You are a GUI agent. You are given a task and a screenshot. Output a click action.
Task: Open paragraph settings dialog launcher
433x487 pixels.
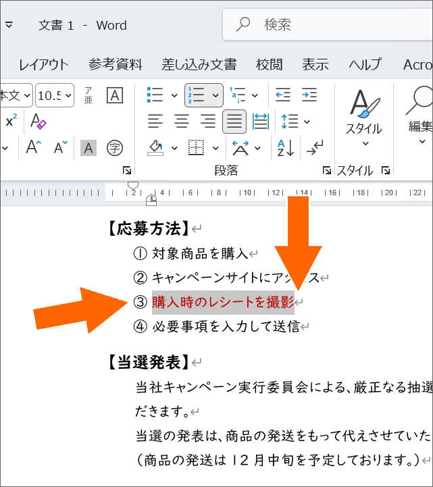[326, 170]
